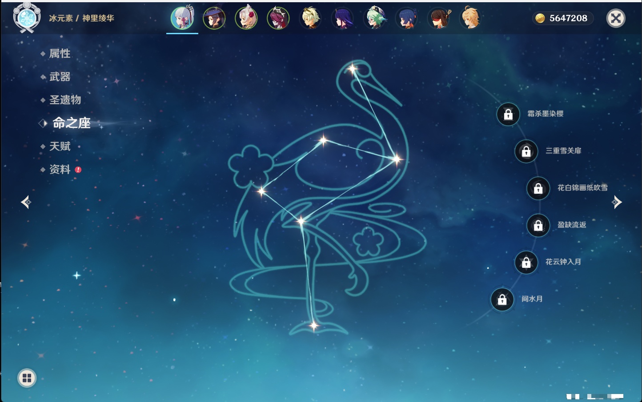Go to the 天赋 talents tab

[60, 146]
